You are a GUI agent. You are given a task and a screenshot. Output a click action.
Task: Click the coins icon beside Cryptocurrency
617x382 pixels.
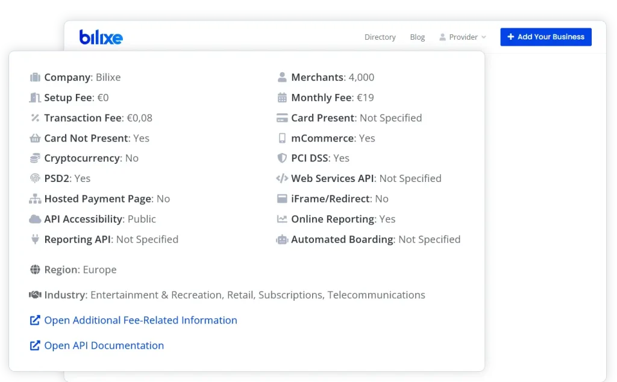35,158
